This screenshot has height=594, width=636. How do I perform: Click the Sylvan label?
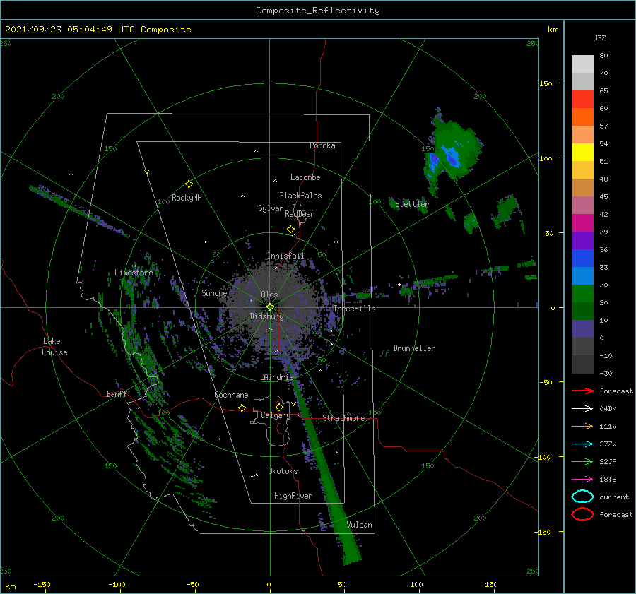coord(271,208)
